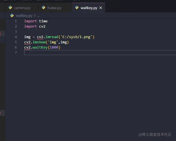
Task: Click 'cv2' in the import on line 2
Action: [x=42, y=26]
